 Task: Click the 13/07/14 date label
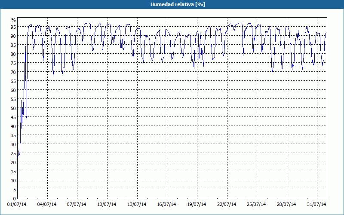click(x=137, y=205)
